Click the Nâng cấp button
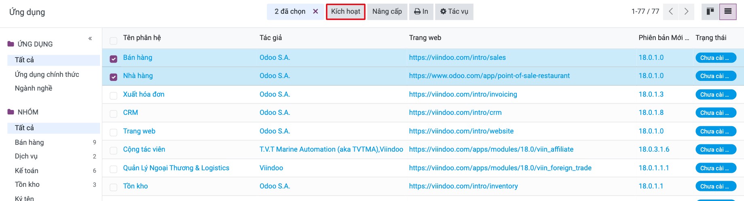 (x=387, y=12)
